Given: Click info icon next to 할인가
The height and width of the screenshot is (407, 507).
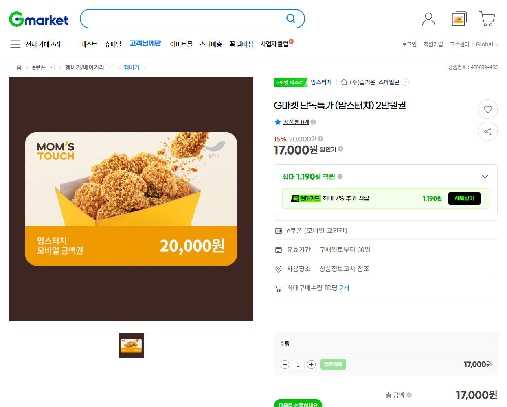Looking at the screenshot, I should click(x=340, y=149).
